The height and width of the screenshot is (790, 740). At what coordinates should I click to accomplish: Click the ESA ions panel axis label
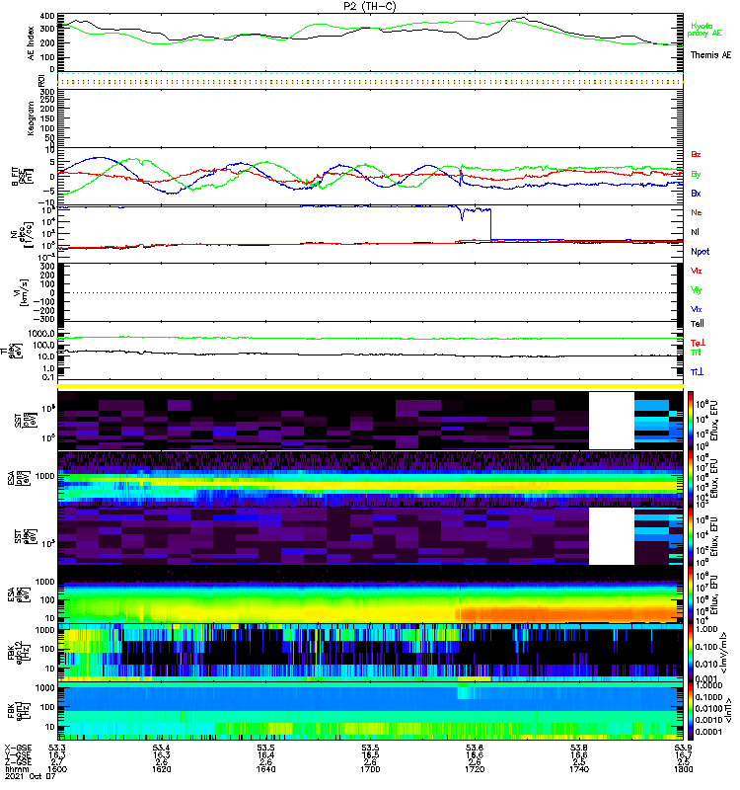click(x=18, y=478)
